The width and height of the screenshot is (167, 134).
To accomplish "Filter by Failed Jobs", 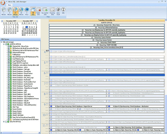I will coord(38,11).
